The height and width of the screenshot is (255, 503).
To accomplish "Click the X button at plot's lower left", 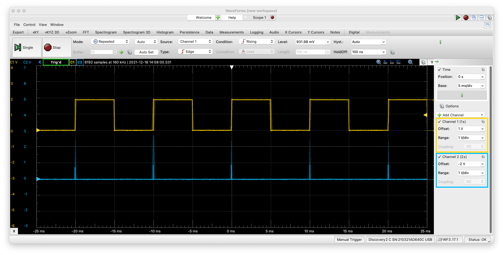I will click(14, 231).
